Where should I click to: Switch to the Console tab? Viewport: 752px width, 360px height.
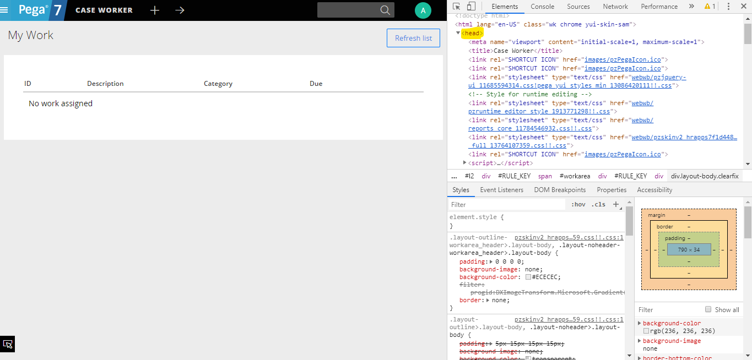542,6
